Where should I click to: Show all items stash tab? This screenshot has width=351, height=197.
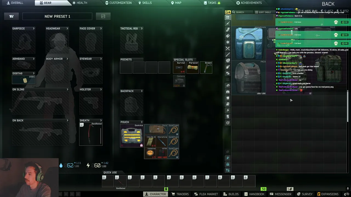tap(228, 17)
